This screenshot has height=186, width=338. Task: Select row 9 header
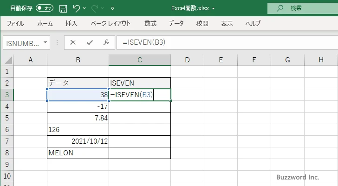pyautogui.click(x=7, y=165)
